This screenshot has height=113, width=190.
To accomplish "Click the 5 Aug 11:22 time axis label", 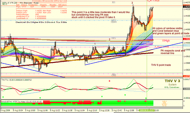I will (x=55, y=111).
